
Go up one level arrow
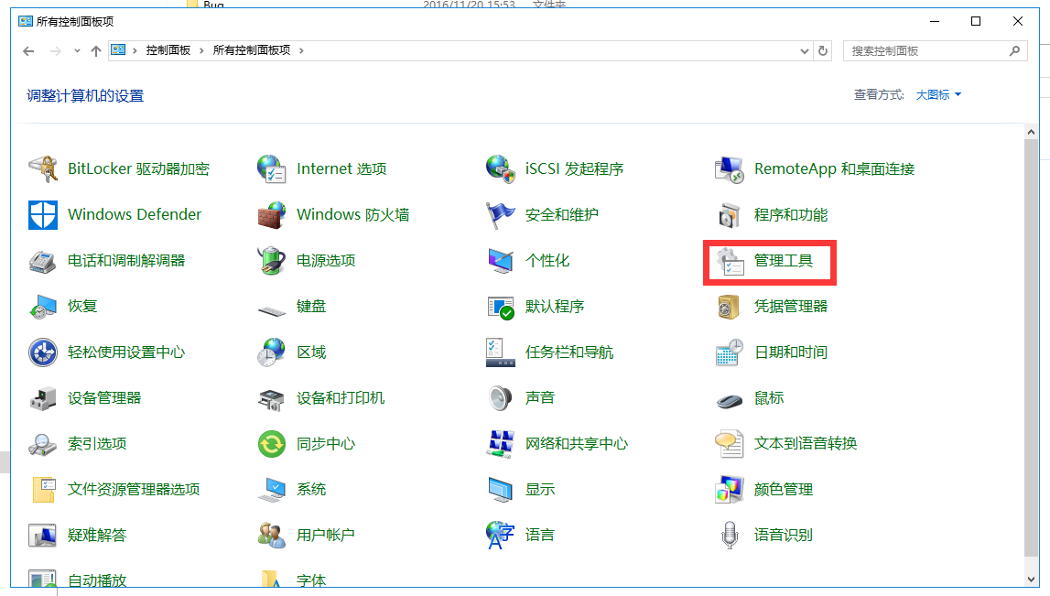[96, 51]
